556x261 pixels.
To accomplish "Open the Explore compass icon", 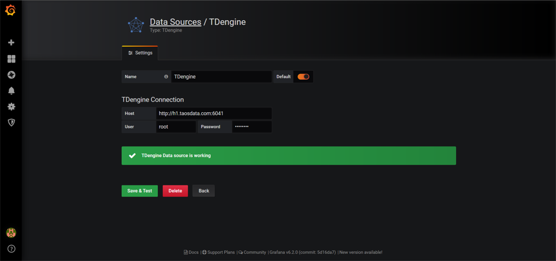I will pyautogui.click(x=11, y=75).
